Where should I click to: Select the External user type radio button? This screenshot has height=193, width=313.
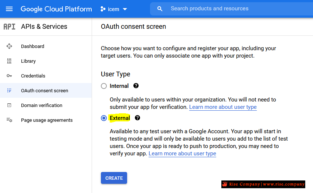coord(104,118)
